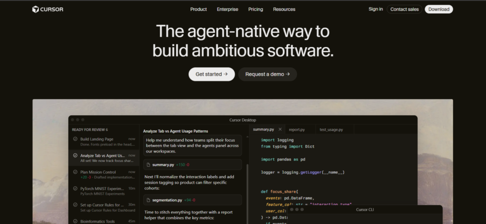
Task: Click the chat panel vertical scrollbar
Action: (247, 193)
